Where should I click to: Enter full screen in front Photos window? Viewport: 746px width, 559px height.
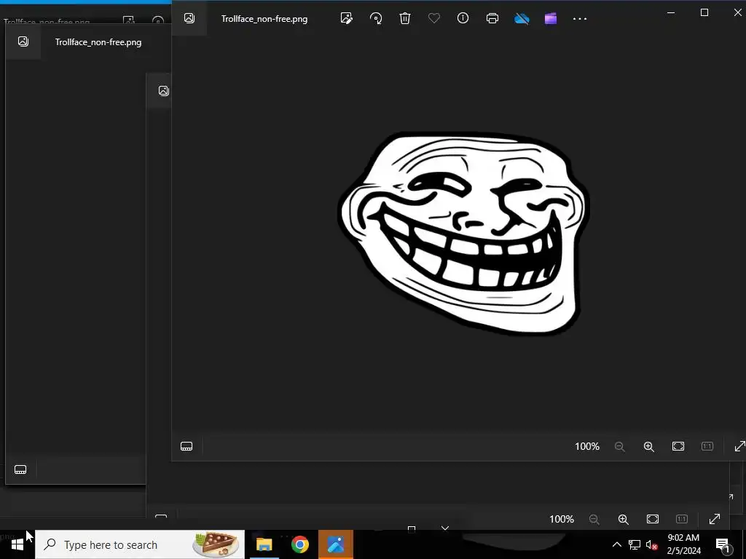739,446
